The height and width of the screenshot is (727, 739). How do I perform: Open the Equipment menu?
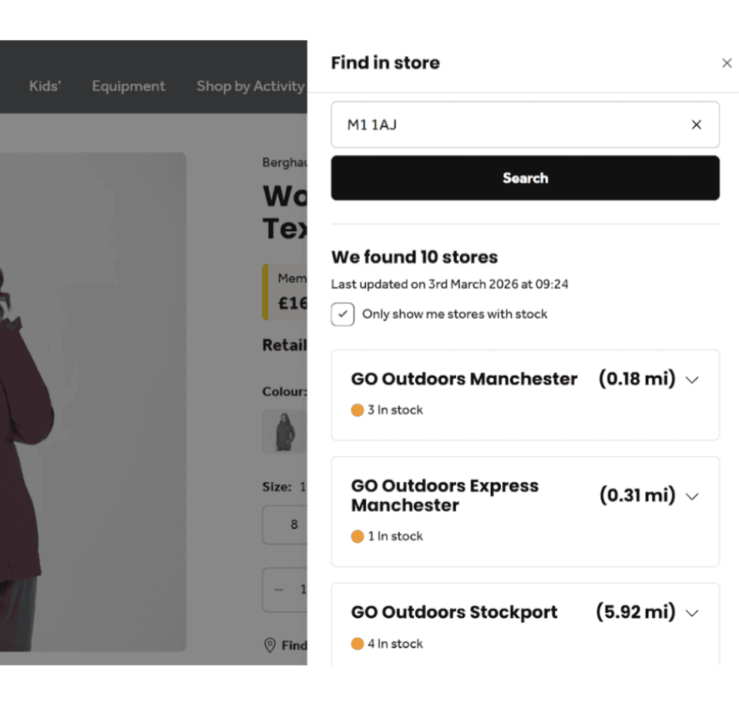tap(129, 86)
